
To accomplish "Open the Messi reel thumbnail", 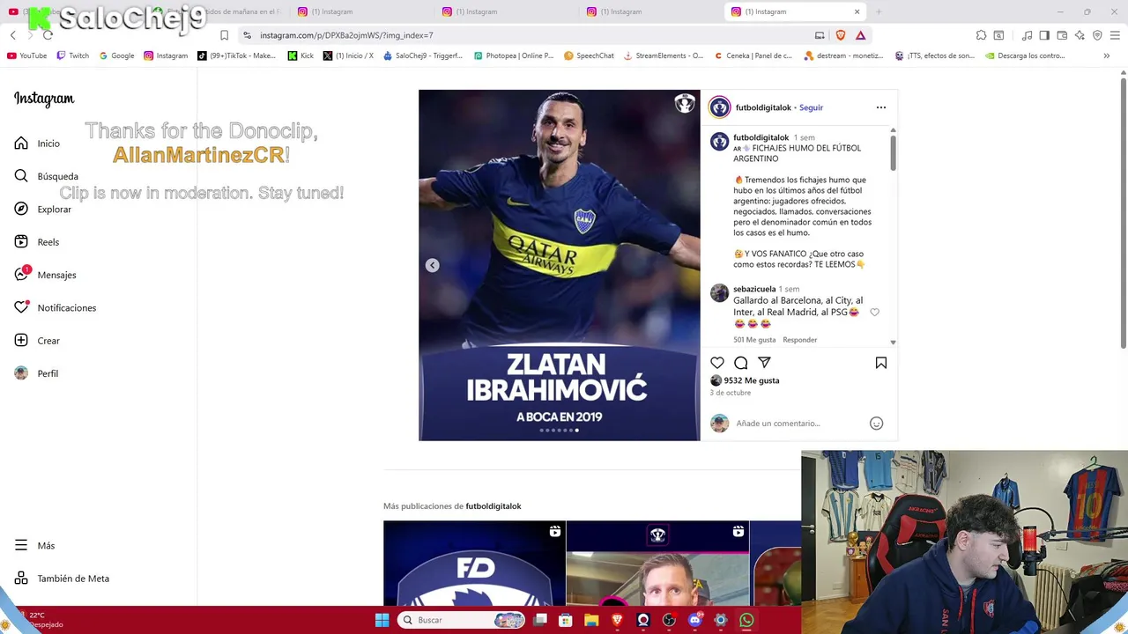I will pyautogui.click(x=657, y=564).
